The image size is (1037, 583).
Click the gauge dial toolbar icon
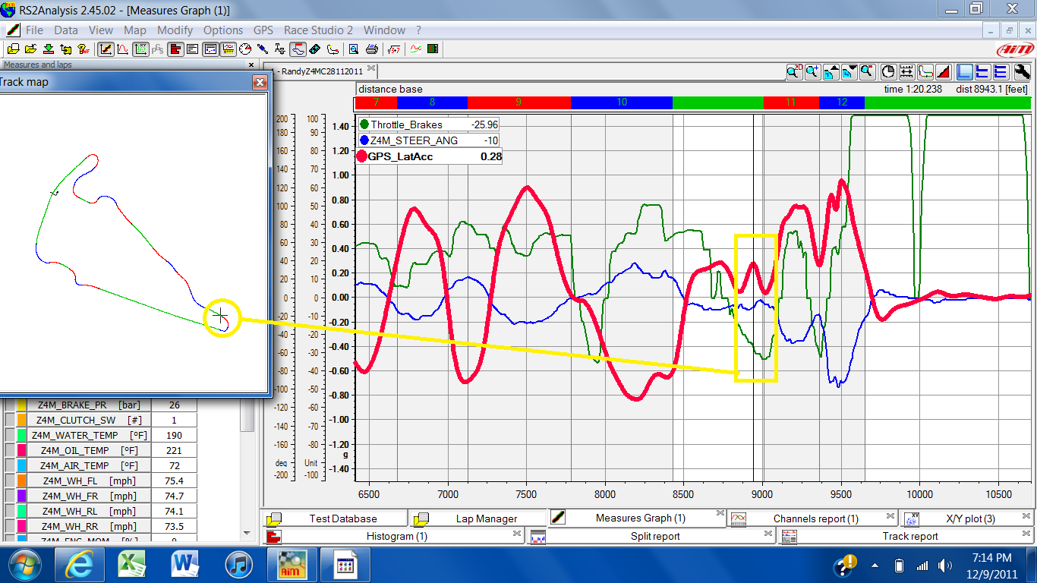pos(246,49)
